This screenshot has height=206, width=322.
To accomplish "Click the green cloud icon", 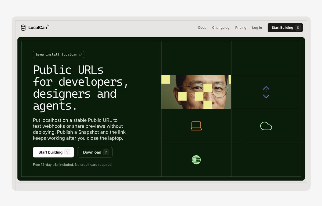I will tap(266, 126).
